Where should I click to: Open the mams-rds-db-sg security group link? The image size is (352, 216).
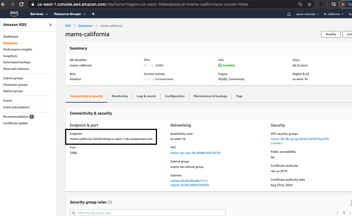click(x=300, y=139)
